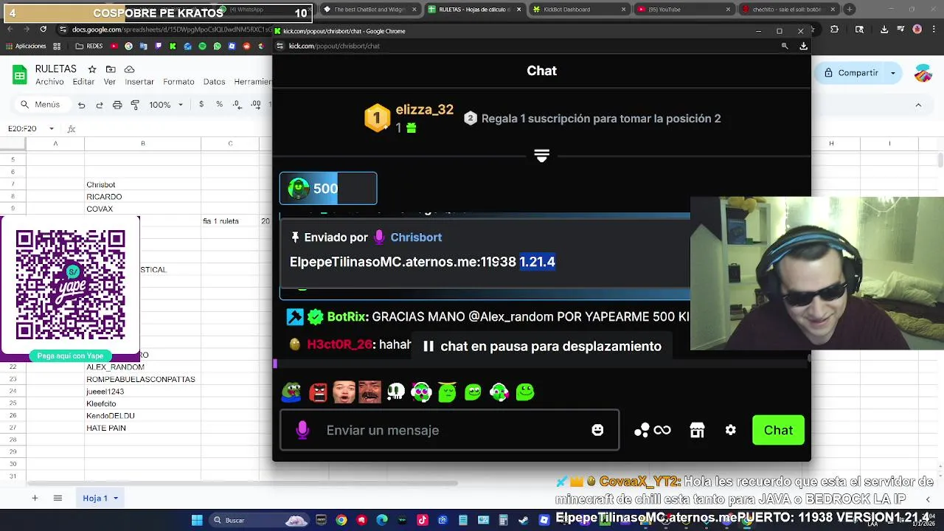This screenshot has width=944, height=531.
Task: Insert the first green frog emote
Action: point(292,392)
